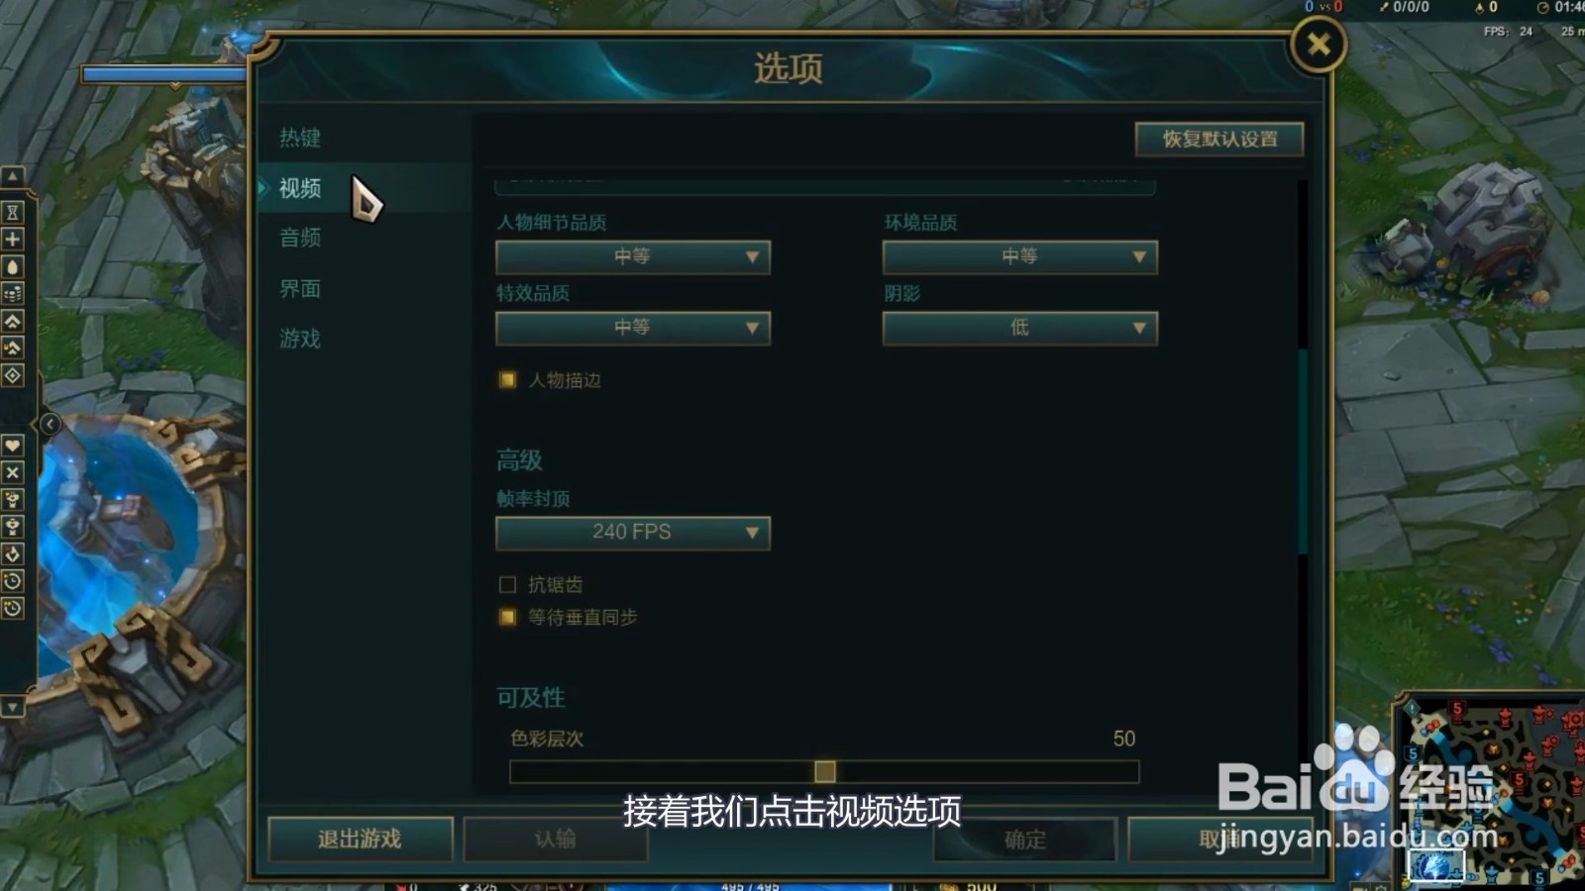Click the X icon in left toolbar
The width and height of the screenshot is (1585, 891).
12,472
